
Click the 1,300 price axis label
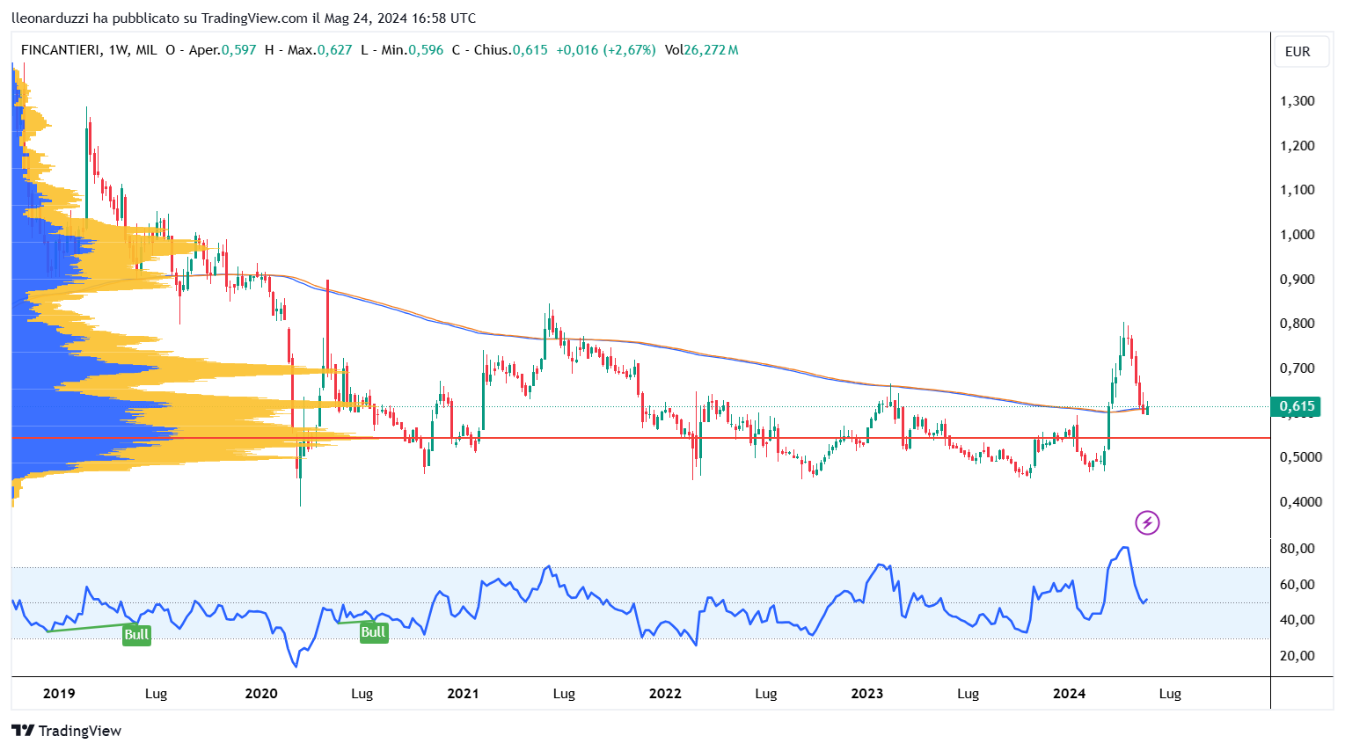(1297, 101)
